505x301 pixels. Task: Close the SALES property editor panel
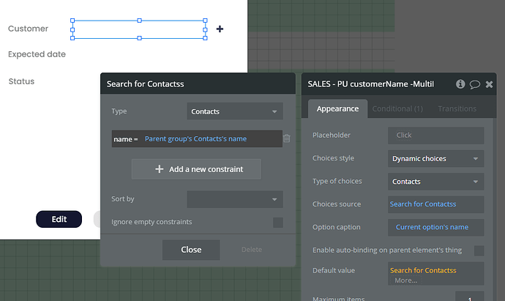tap(489, 84)
